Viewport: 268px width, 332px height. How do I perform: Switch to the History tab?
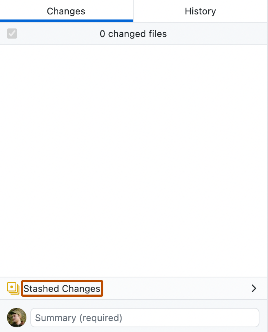(x=200, y=11)
